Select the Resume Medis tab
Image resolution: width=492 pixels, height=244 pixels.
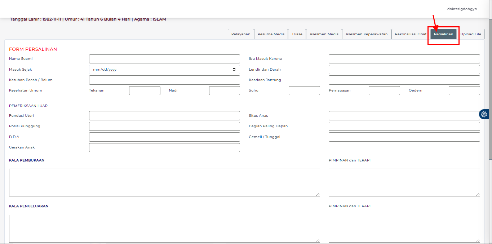[x=271, y=34]
